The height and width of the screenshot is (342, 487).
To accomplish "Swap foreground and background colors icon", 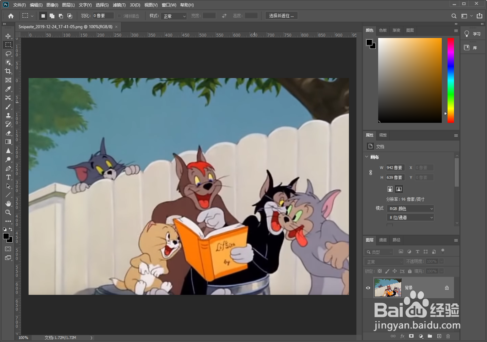I will point(11,229).
